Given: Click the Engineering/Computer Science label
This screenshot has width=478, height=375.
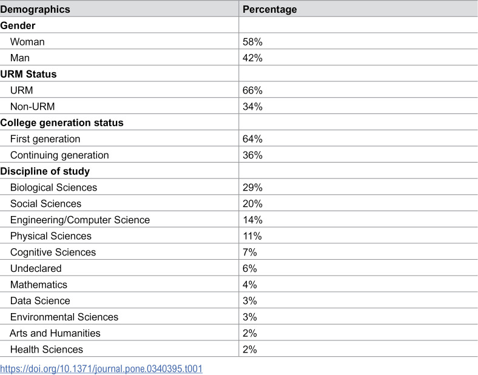Looking at the screenshot, I should click(x=80, y=220).
